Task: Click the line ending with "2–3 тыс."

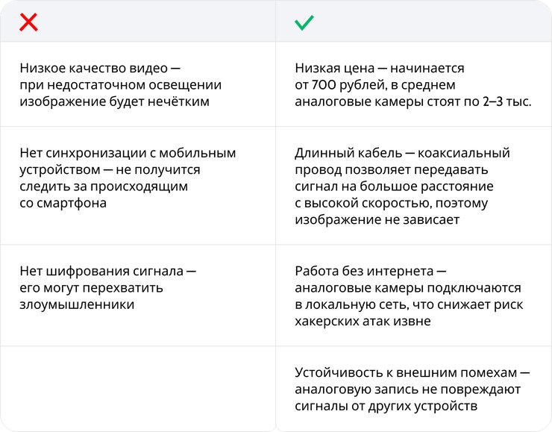Action: (x=413, y=101)
